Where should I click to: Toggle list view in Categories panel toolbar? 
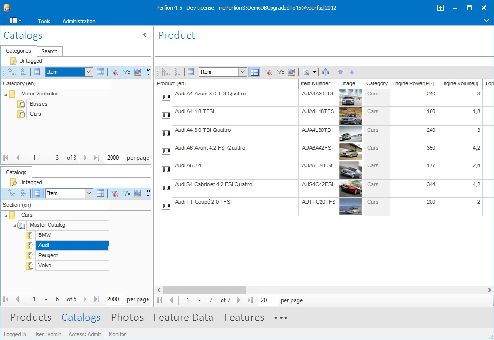pyautogui.click(x=37, y=72)
